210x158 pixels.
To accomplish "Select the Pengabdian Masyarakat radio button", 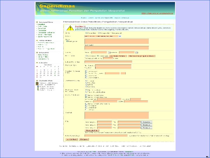I will click(99, 33).
